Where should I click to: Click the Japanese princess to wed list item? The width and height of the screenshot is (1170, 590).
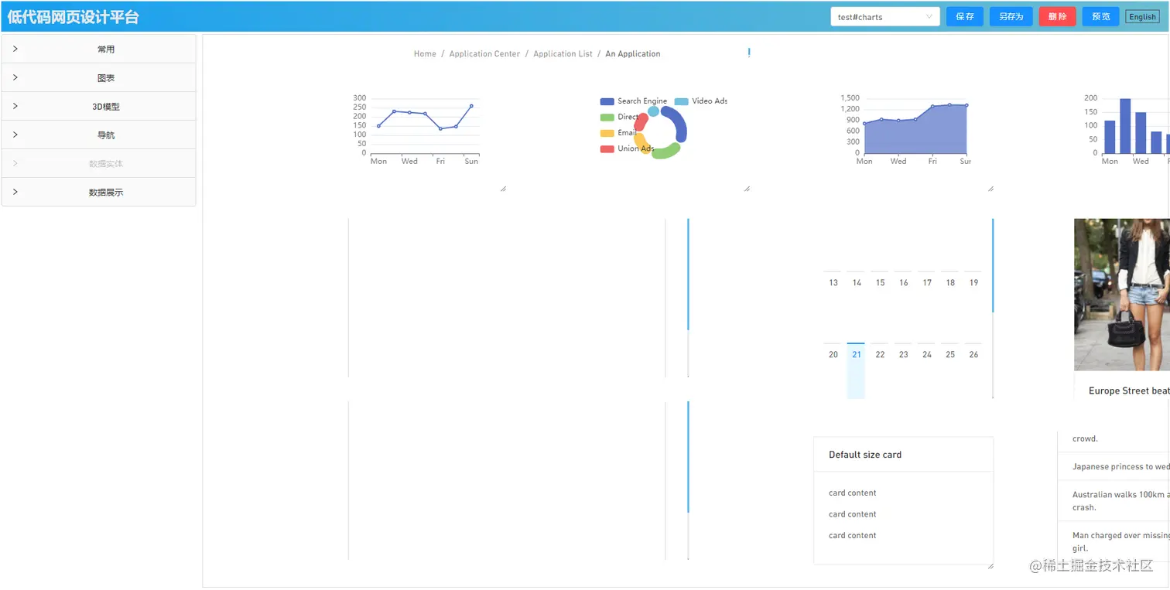pyautogui.click(x=1114, y=467)
